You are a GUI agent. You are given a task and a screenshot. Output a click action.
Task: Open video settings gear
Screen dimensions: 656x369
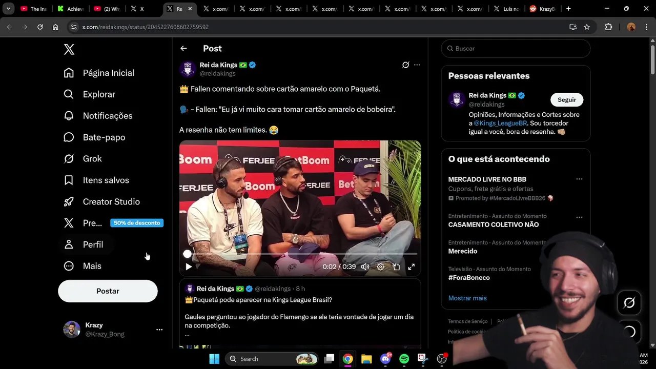(380, 266)
